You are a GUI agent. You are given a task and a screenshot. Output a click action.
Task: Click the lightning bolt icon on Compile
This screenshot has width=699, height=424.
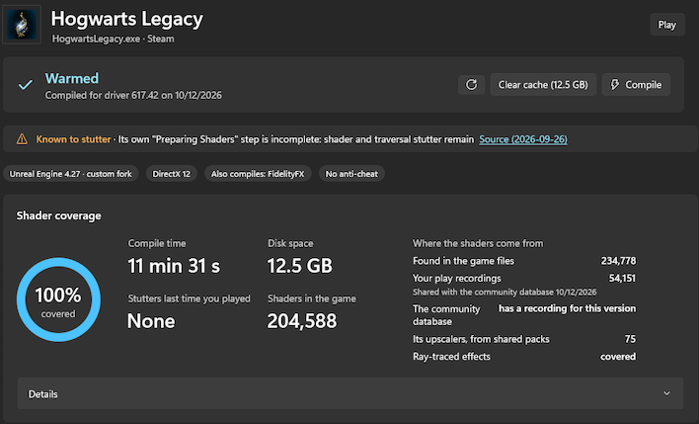pos(615,84)
